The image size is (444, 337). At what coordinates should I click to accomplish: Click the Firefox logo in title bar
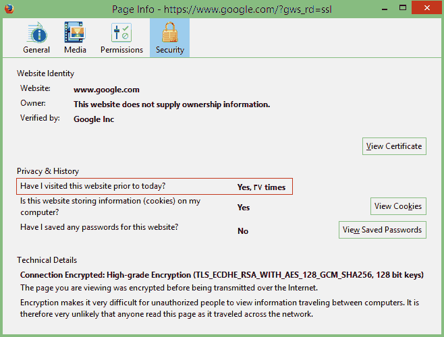tap(9, 8)
